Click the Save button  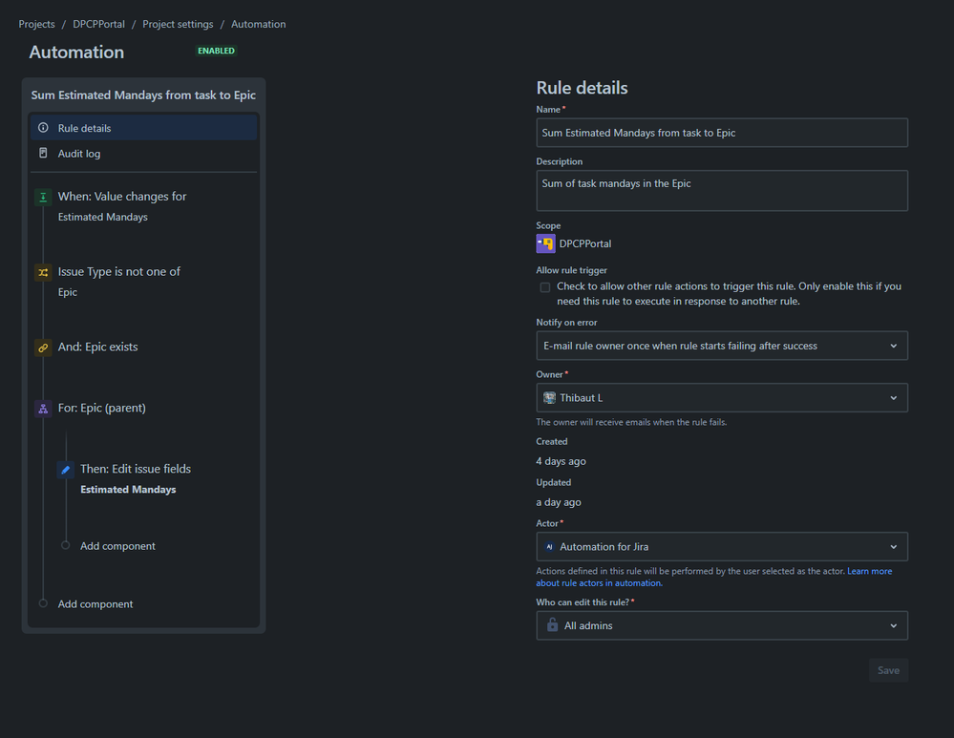pyautogui.click(x=888, y=670)
